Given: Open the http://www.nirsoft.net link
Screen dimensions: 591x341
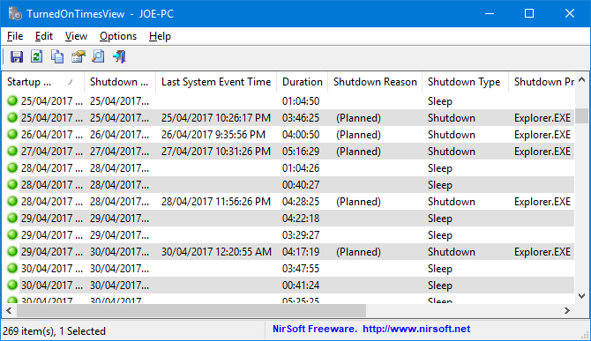Looking at the screenshot, I should [416, 329].
